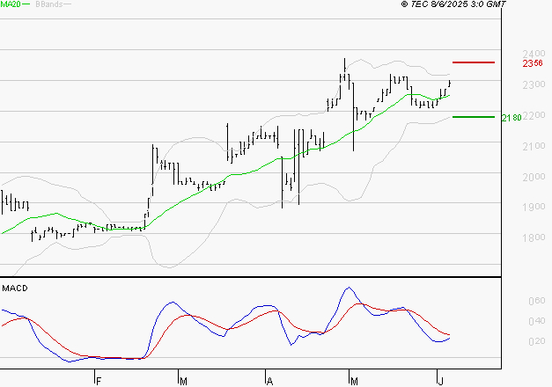
Task: Select the red resistance line at 2356
Action: click(474, 62)
